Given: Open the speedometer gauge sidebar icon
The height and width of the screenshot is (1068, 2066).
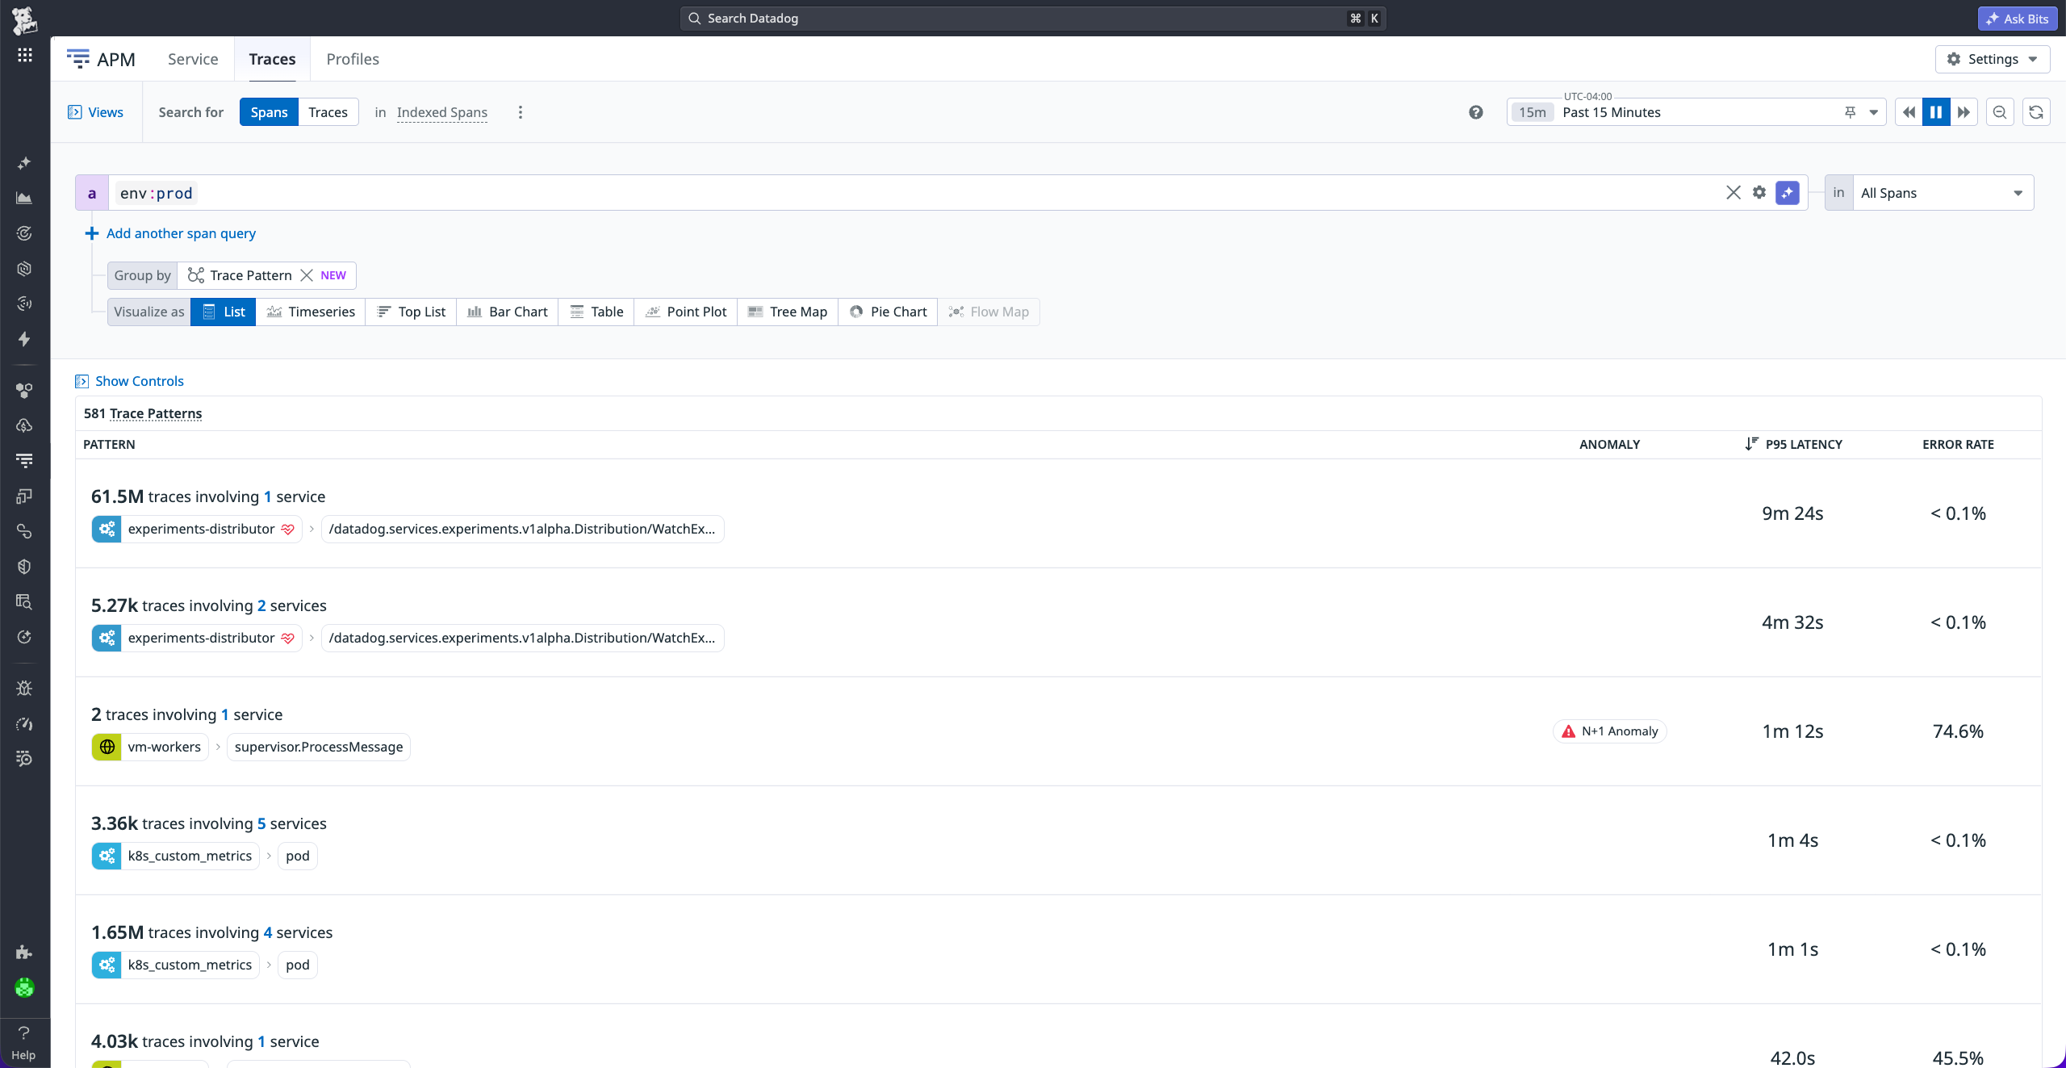Looking at the screenshot, I should pos(25,724).
